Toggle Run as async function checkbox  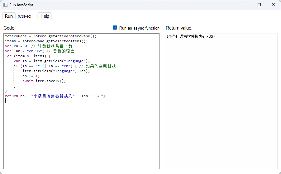115,28
